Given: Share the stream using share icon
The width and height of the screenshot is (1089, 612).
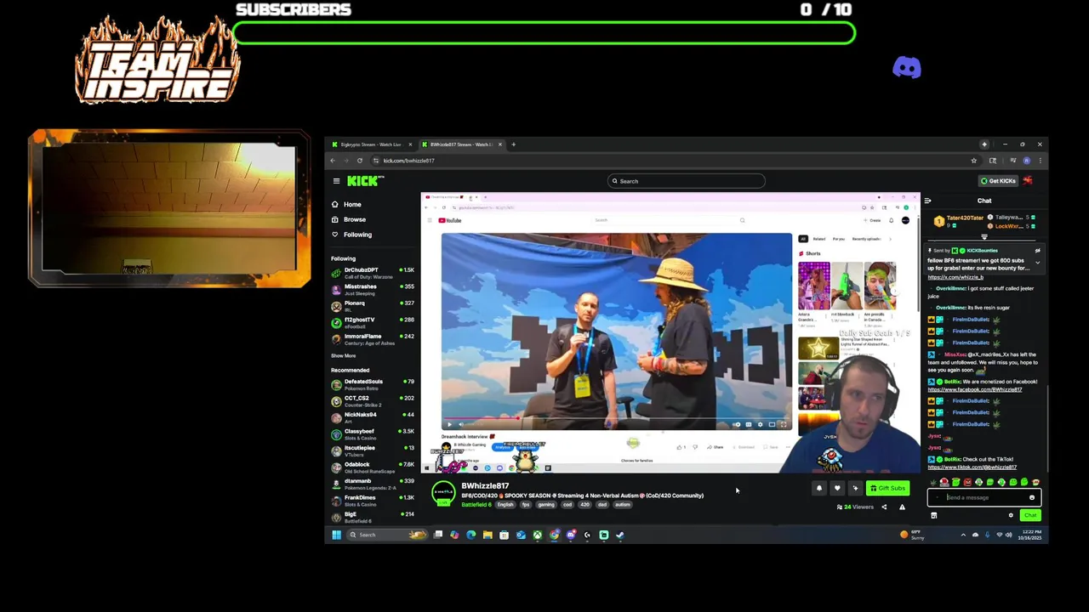Looking at the screenshot, I should [884, 507].
